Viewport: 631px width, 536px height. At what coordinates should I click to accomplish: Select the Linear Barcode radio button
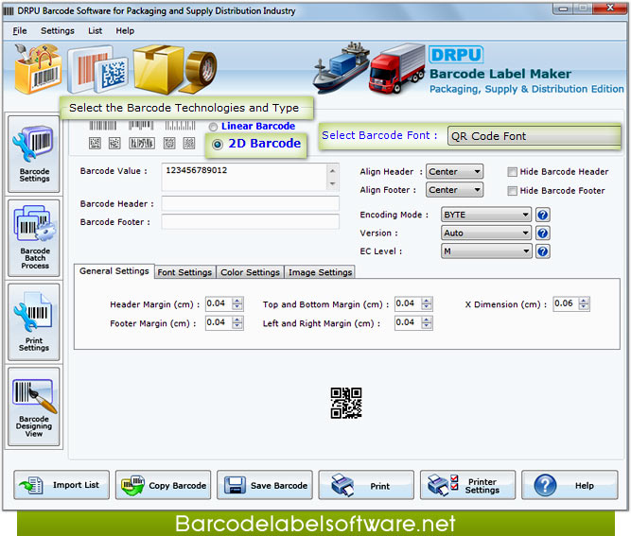point(213,127)
